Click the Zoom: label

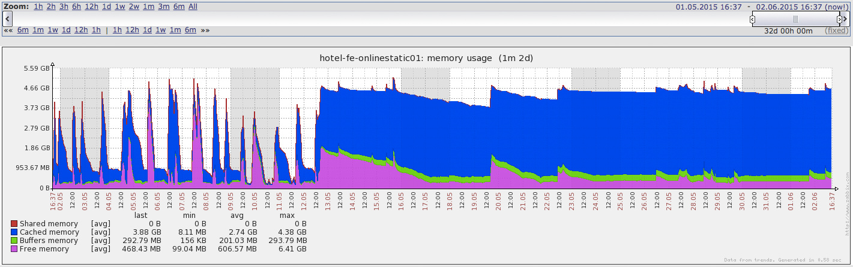[16, 7]
